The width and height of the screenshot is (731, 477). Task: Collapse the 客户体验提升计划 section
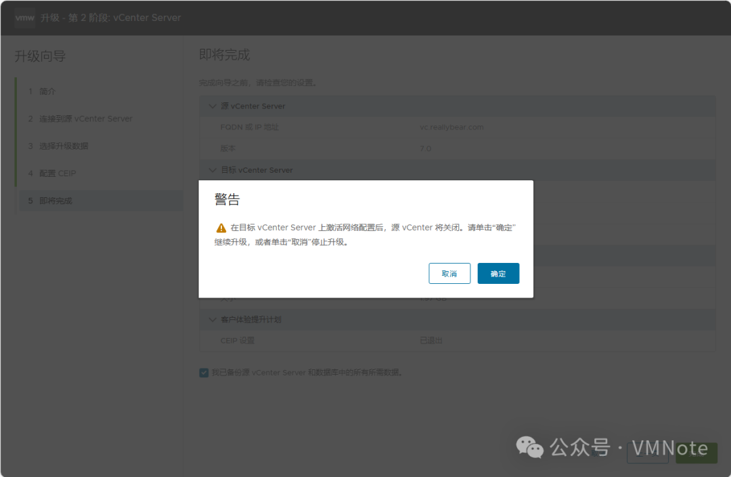[213, 320]
